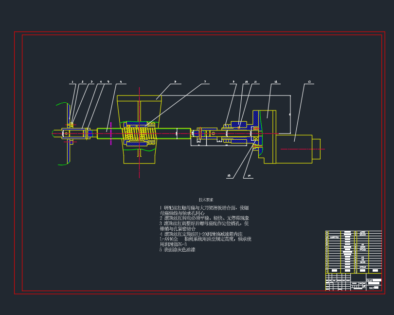Select part callout 3 in the top row
394x315 pixels.
tap(92, 81)
